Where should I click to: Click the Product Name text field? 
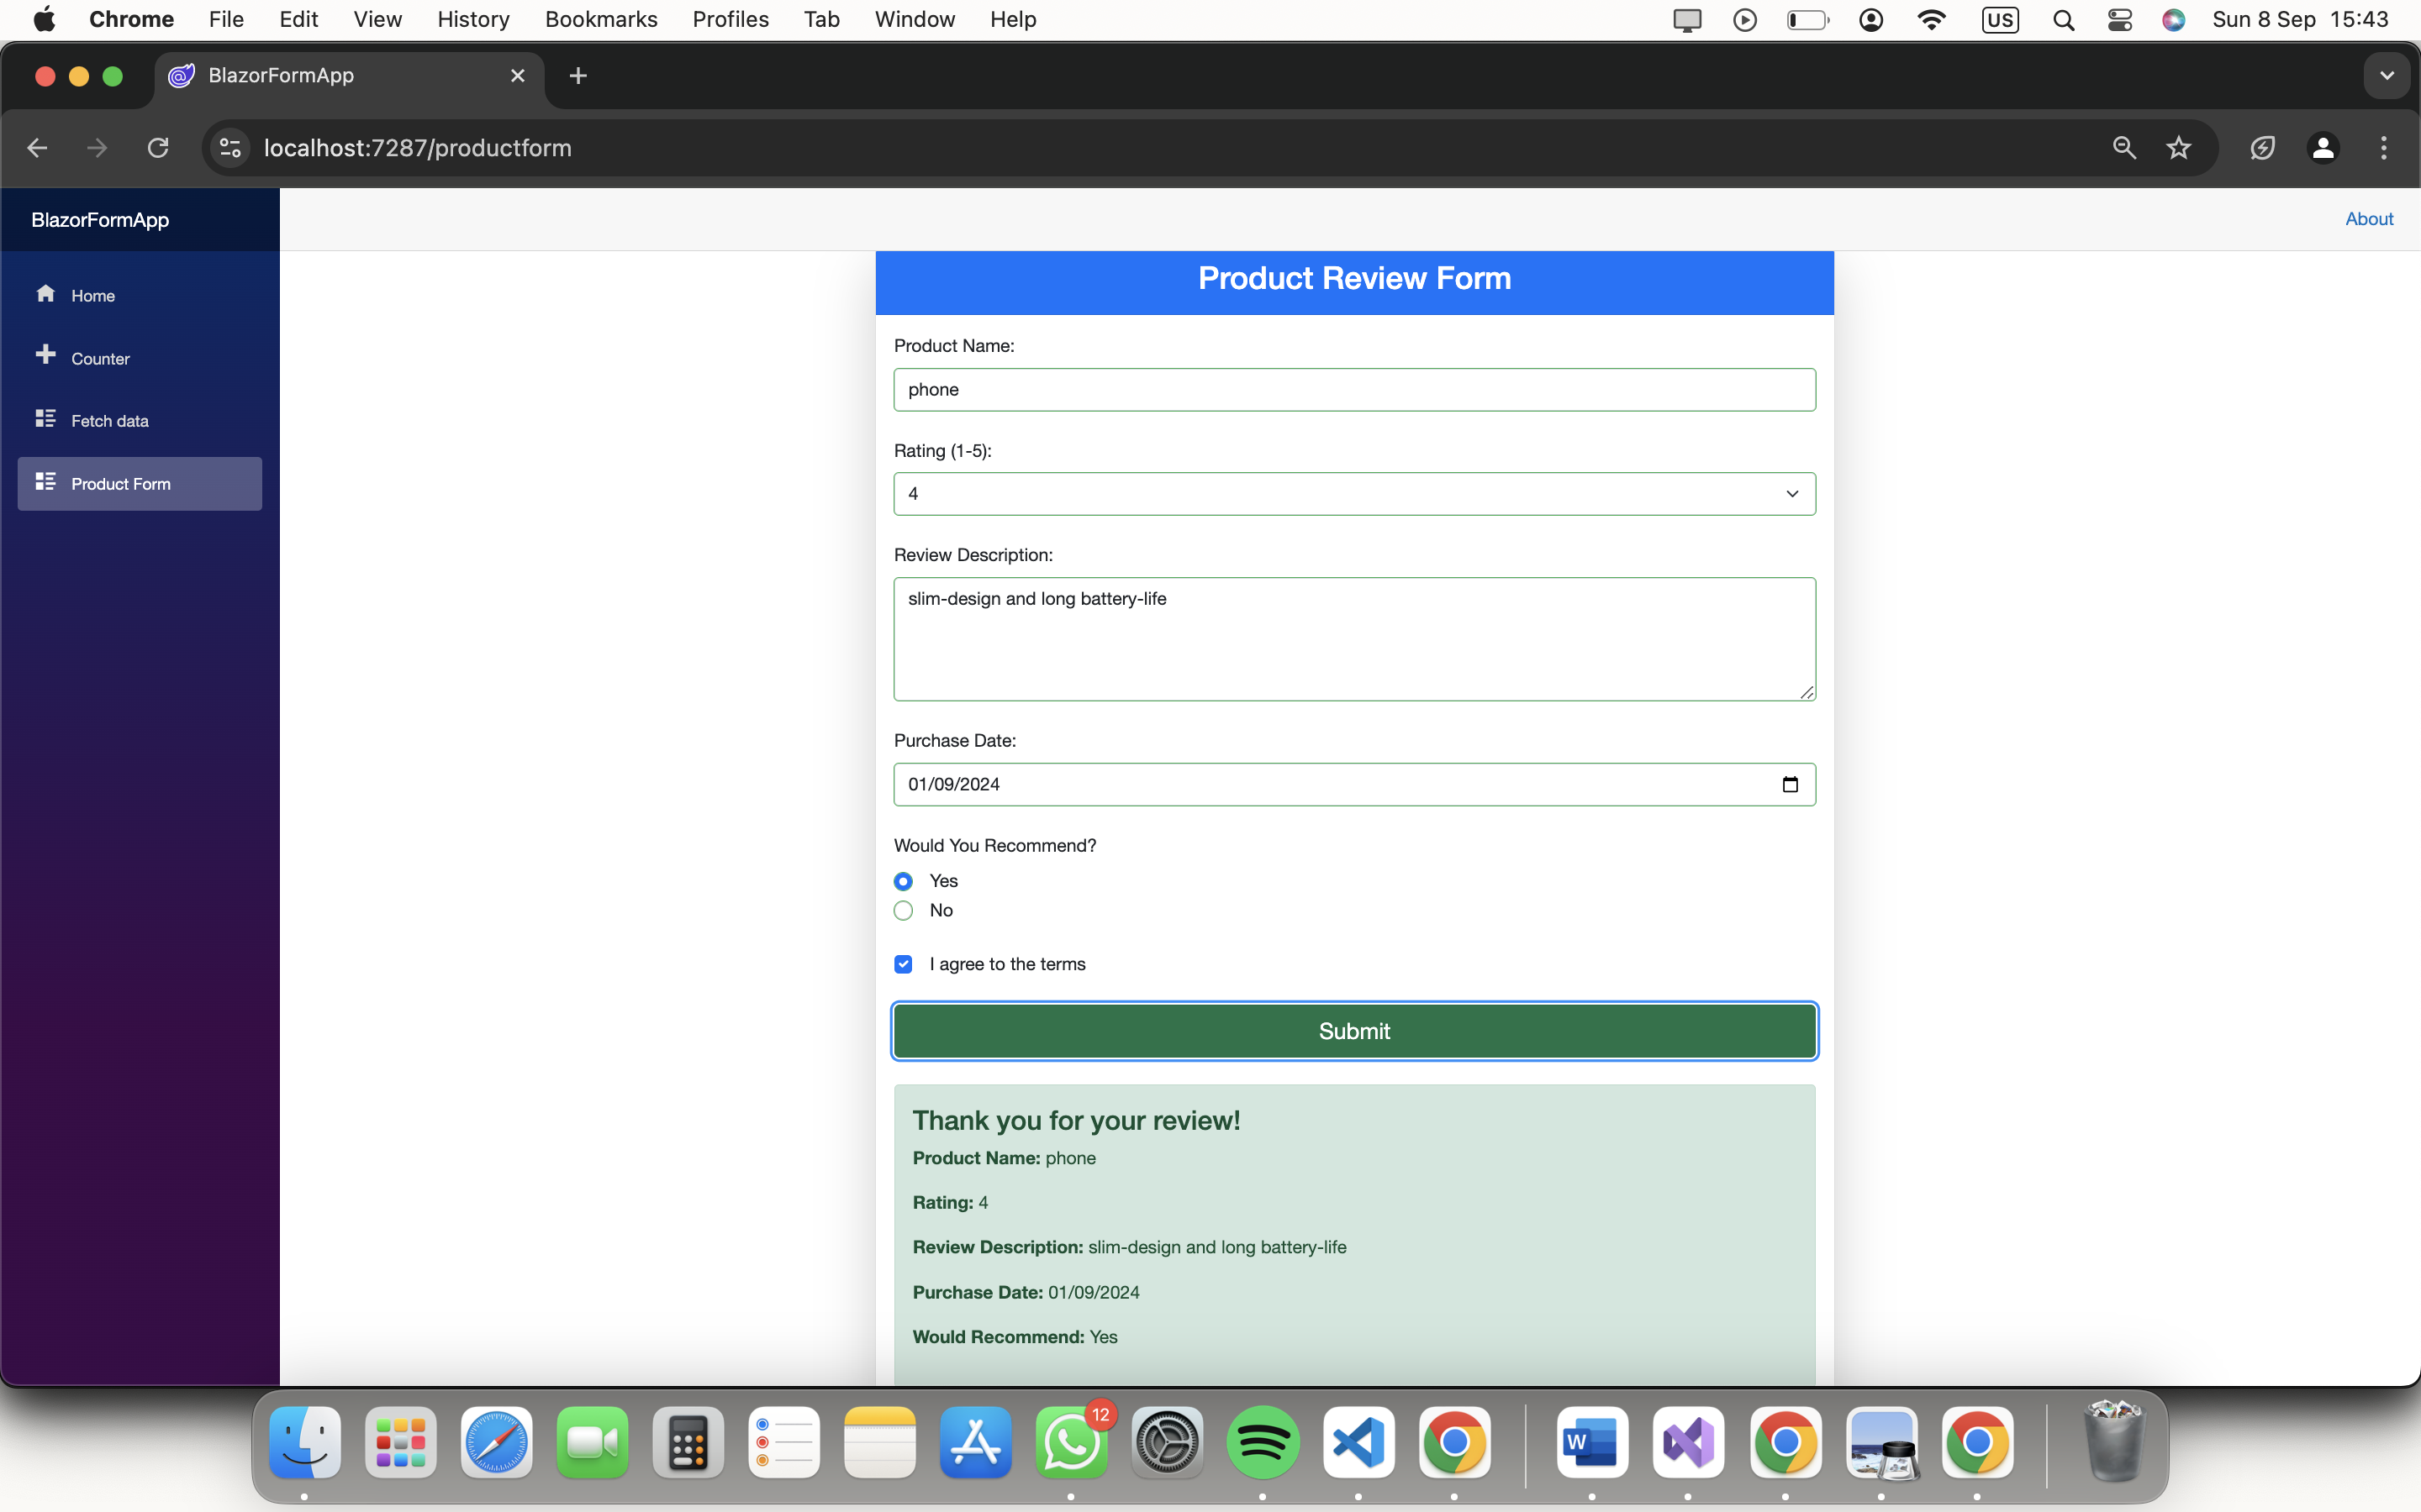tap(1353, 390)
